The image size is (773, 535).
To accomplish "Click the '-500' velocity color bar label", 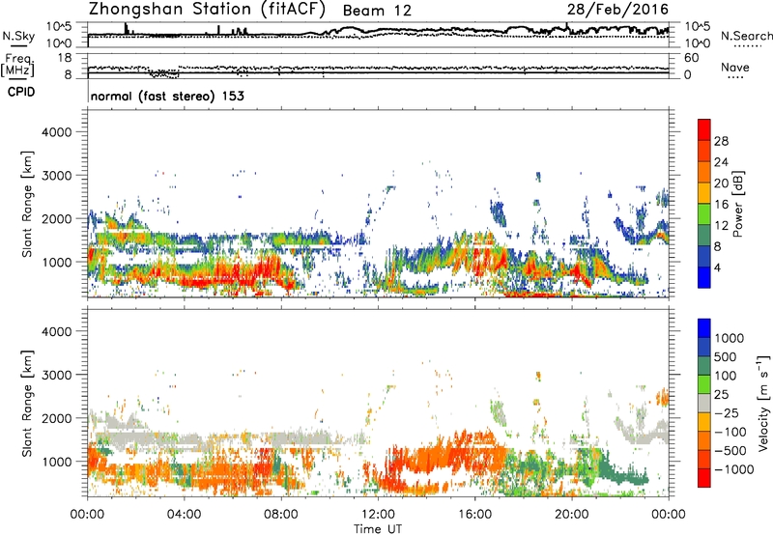I will (730, 451).
